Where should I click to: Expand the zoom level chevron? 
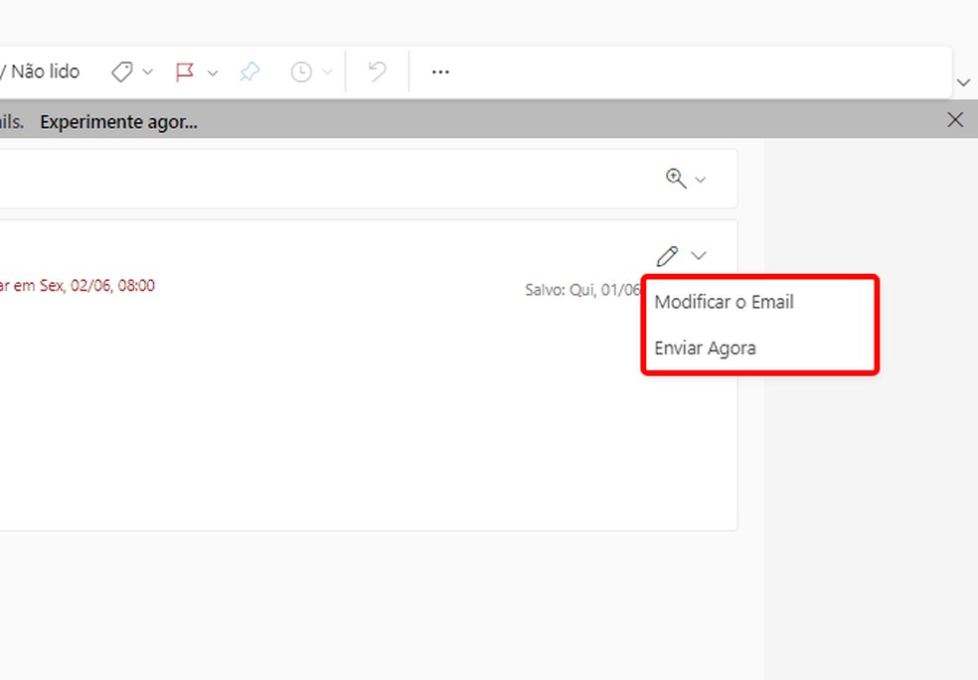pyautogui.click(x=699, y=179)
